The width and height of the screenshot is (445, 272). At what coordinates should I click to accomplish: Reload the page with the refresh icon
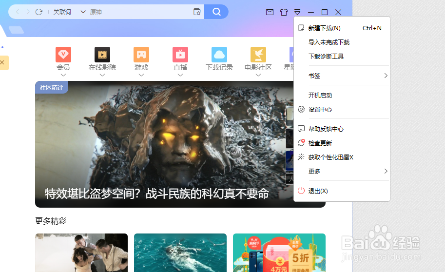[39, 12]
